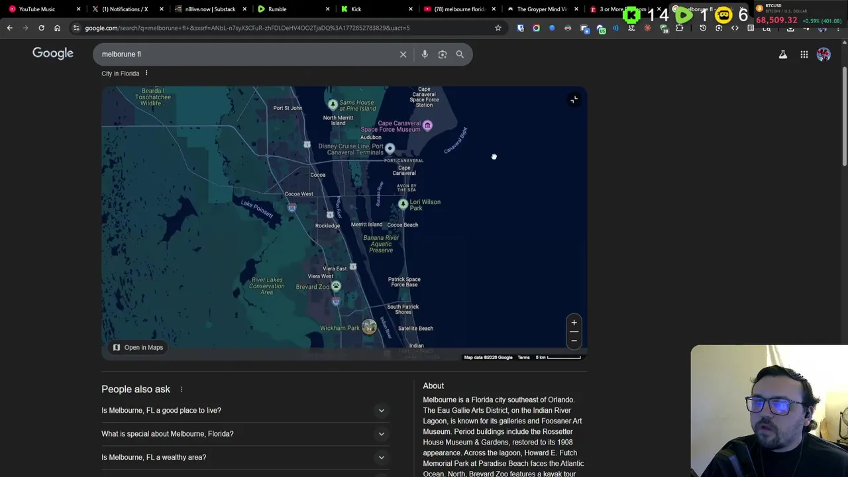Click the Cocoa Beach label on map
848x477 pixels.
pyautogui.click(x=402, y=225)
